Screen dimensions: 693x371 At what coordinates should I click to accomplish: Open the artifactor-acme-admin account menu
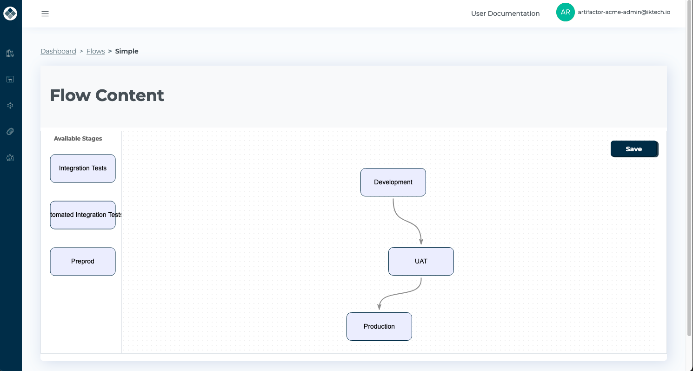coord(624,13)
